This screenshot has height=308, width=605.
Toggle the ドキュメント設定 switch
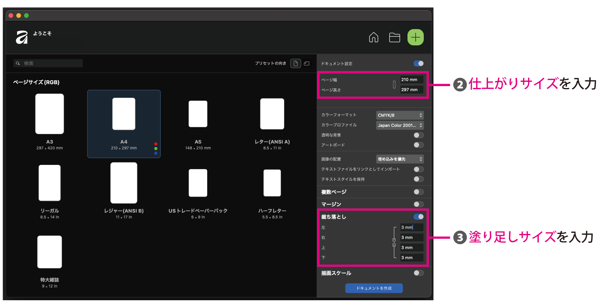point(418,64)
